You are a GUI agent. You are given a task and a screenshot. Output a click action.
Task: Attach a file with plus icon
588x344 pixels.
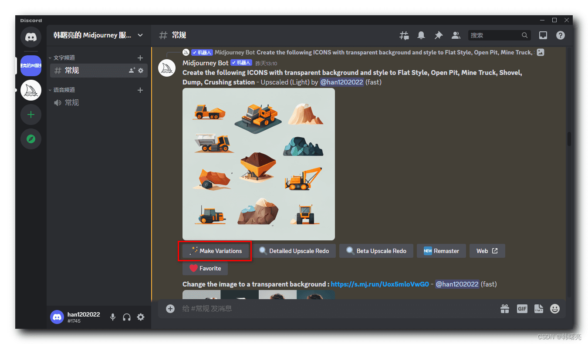point(170,308)
